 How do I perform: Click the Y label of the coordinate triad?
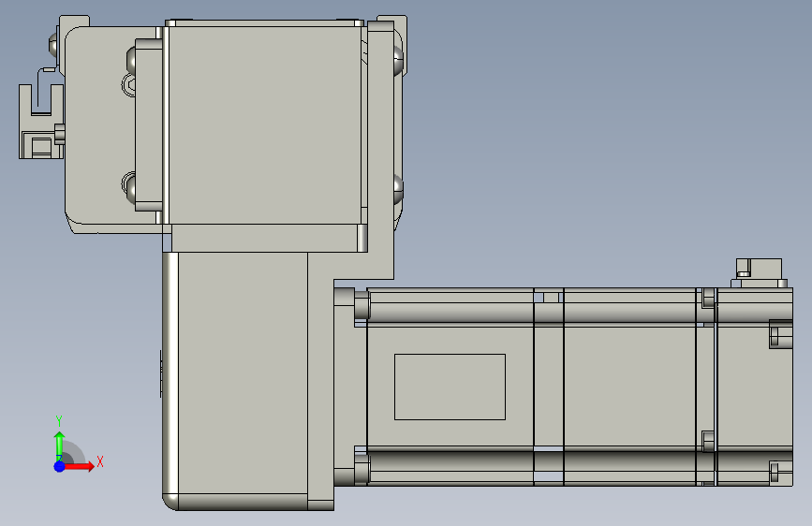point(59,421)
